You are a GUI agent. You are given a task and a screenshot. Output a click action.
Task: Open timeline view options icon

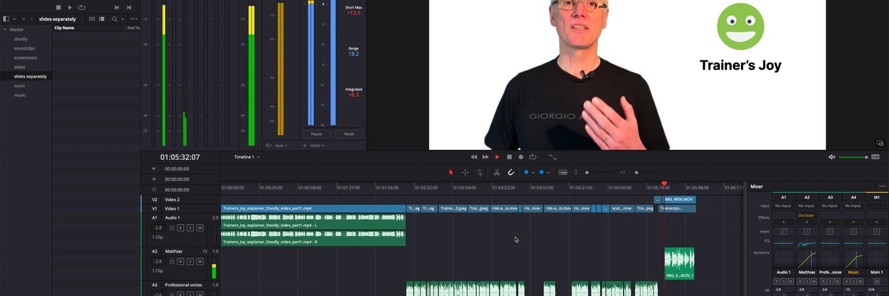click(563, 172)
